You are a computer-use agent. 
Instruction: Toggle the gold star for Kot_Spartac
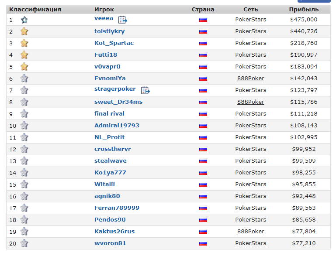pos(24,43)
